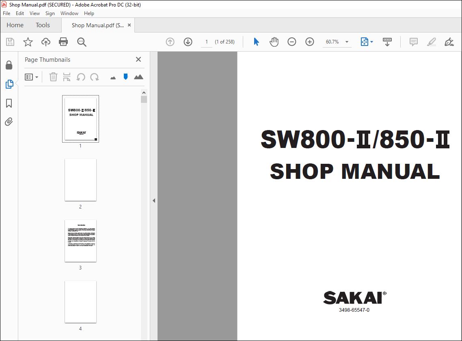Open the View menu

35,13
